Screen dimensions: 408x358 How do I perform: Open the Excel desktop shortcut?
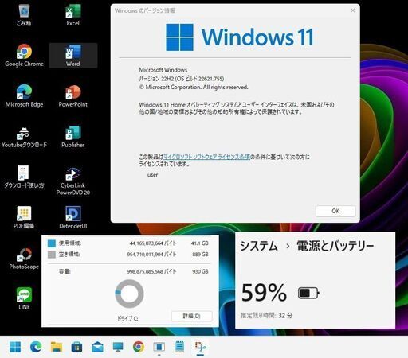(x=73, y=15)
